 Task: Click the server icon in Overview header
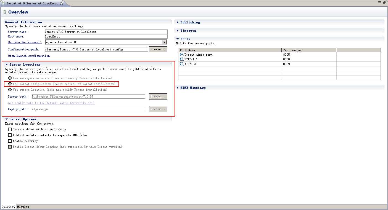tap(5, 12)
